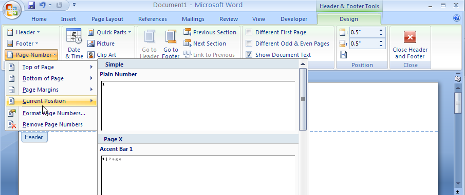Click the Redo icon in quick access
This screenshot has width=465, height=195.
(x=59, y=5)
